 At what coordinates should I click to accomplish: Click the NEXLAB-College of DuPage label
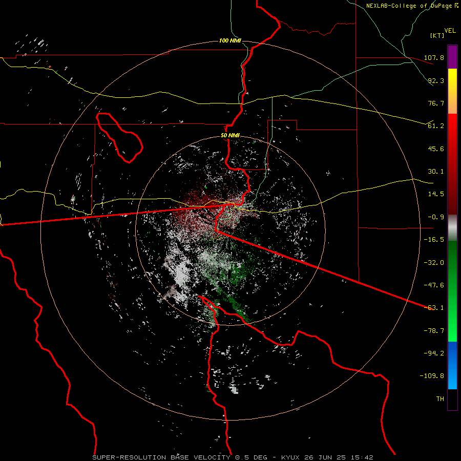[412, 6]
